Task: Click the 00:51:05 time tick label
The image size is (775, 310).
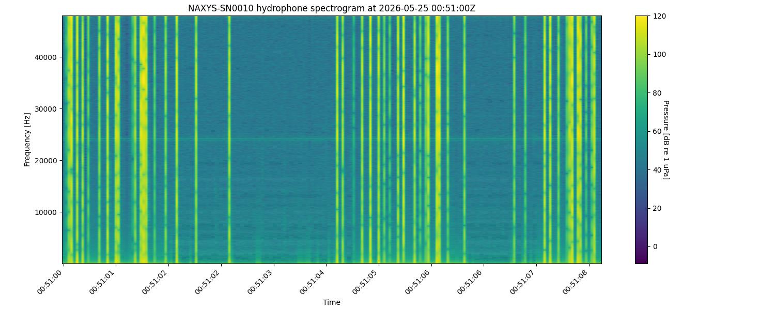Action: tap(366, 282)
